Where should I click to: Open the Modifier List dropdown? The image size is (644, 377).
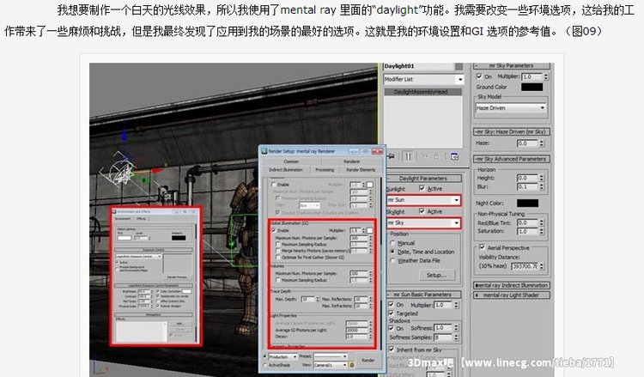[x=423, y=79]
